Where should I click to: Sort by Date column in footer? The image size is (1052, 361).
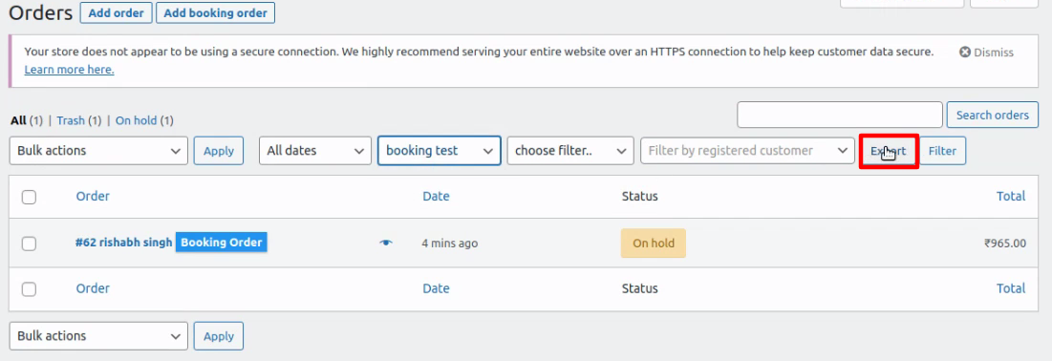[436, 288]
